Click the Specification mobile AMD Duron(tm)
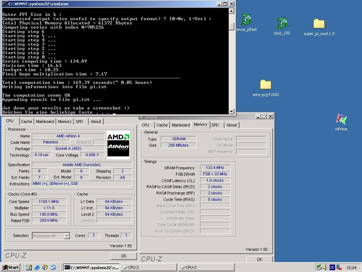Screen dimensions: 362x272 [x=82, y=165]
